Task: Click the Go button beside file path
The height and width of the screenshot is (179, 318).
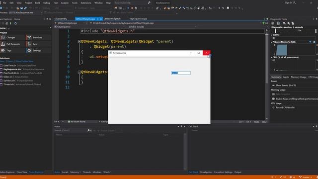Action: pos(265,23)
